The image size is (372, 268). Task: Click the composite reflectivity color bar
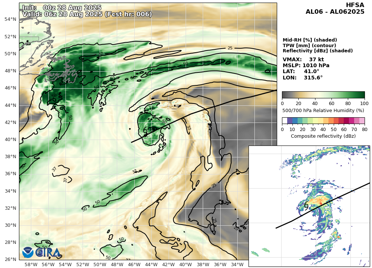[323, 121]
